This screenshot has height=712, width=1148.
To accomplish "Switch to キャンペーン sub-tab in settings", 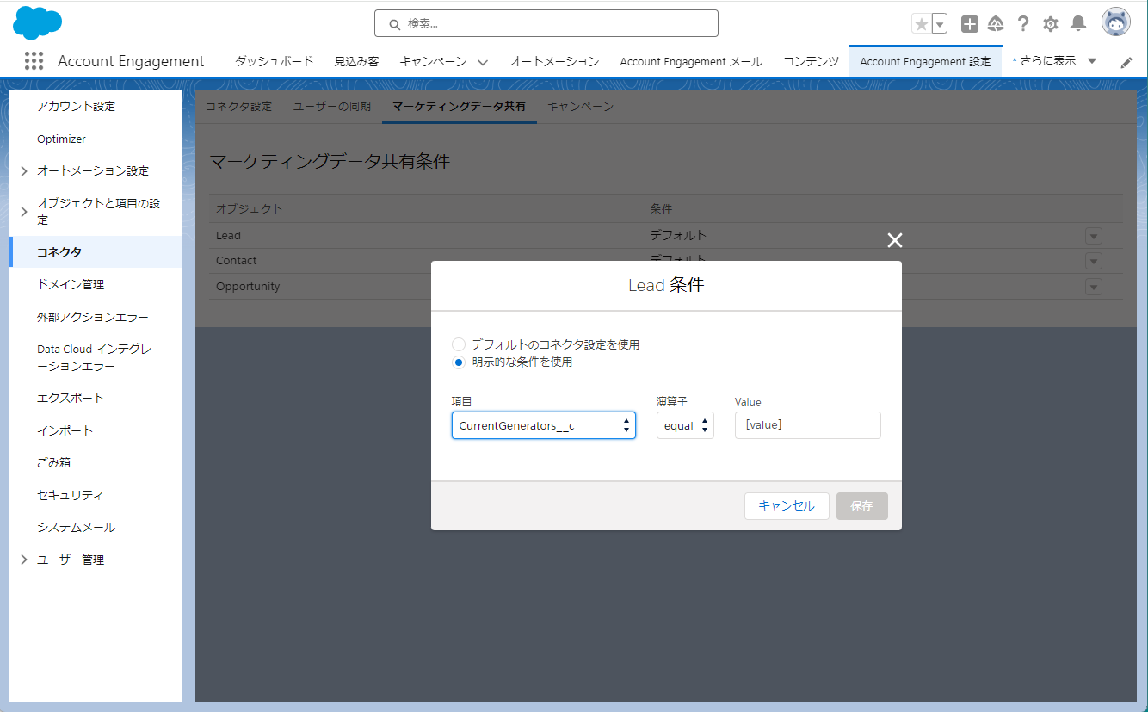I will point(580,106).
